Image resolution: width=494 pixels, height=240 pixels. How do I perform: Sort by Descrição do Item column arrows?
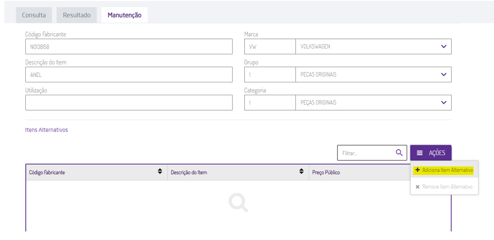[x=301, y=172]
